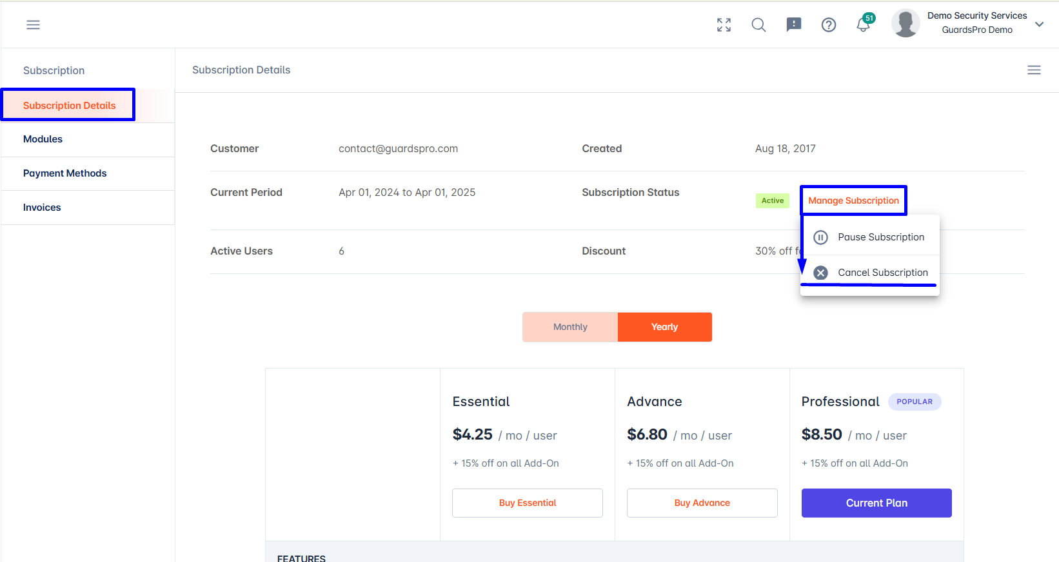The width and height of the screenshot is (1059, 562).
Task: Open the feedback message icon
Action: point(793,24)
